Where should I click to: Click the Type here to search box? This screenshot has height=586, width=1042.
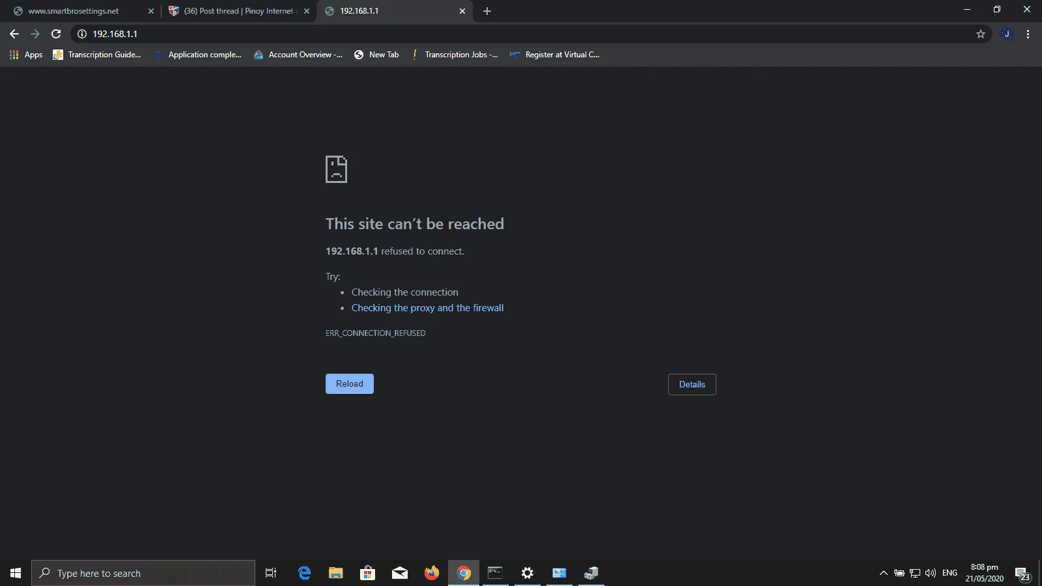(x=143, y=573)
